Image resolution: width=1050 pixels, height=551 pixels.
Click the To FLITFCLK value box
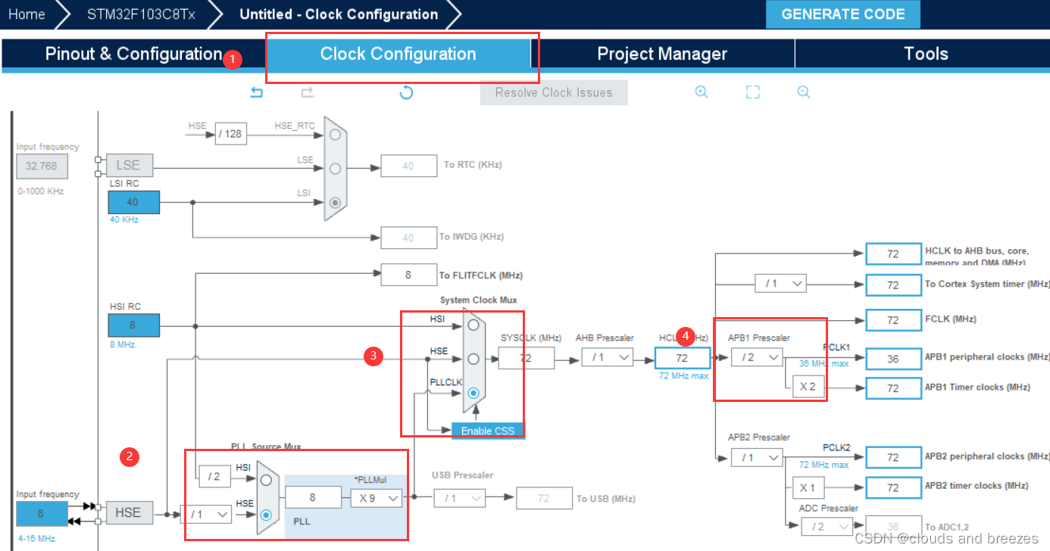click(x=408, y=275)
